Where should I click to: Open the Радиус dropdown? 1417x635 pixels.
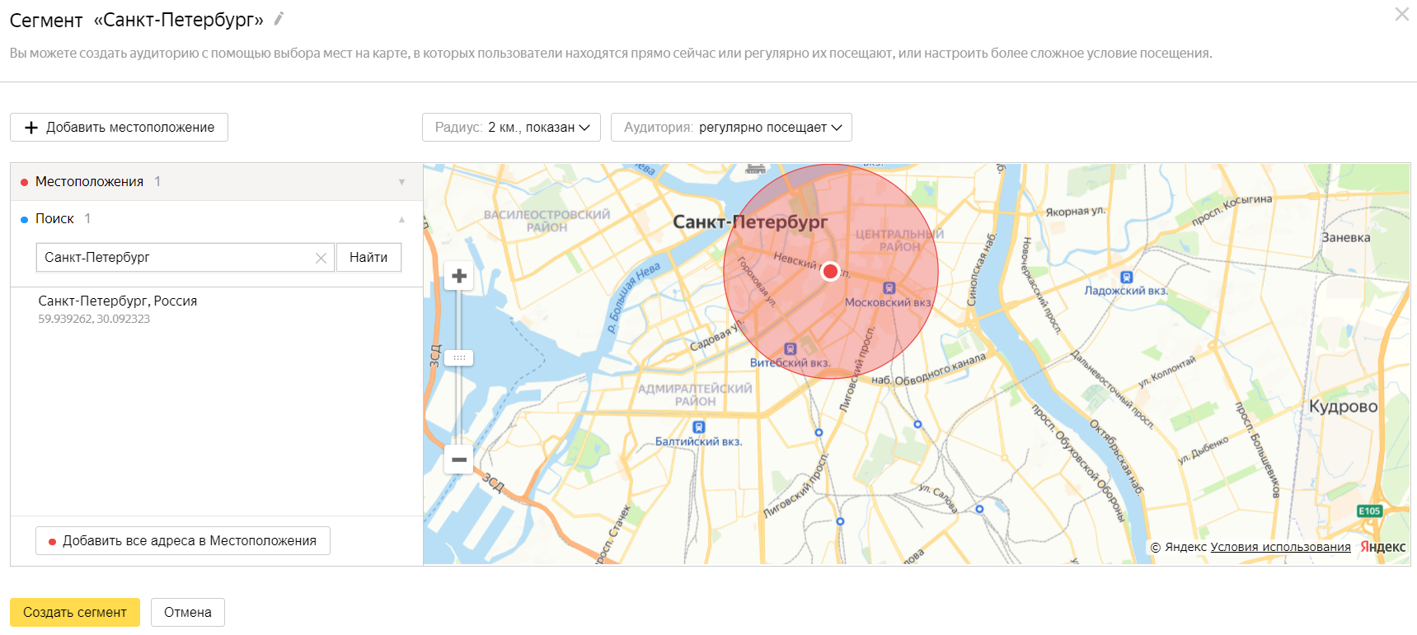[x=511, y=128]
